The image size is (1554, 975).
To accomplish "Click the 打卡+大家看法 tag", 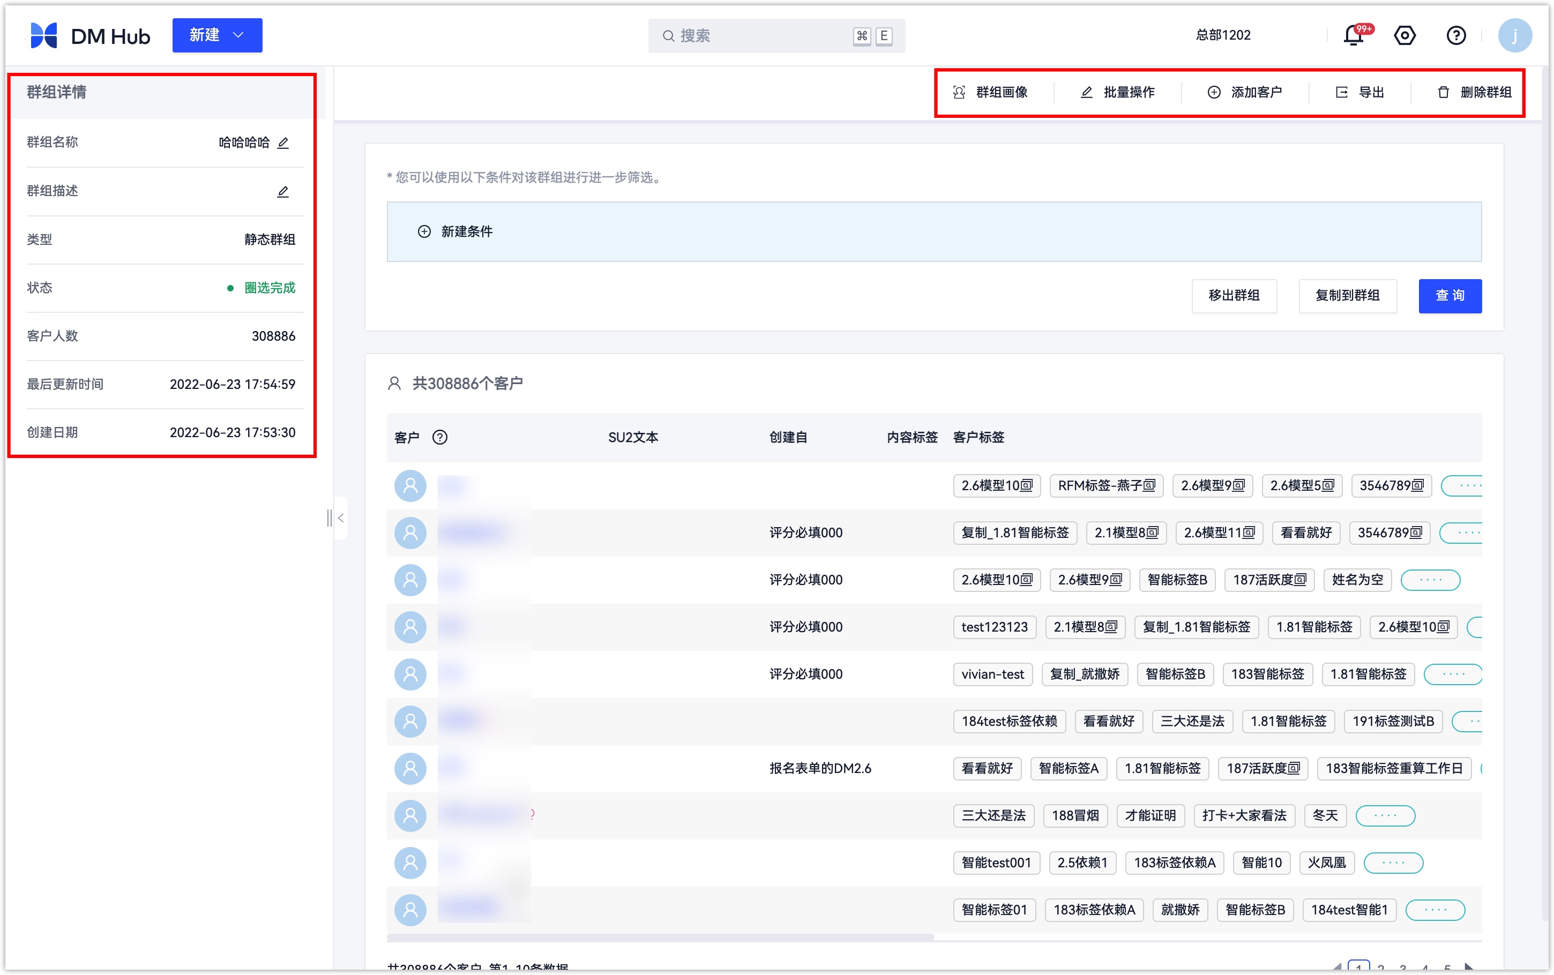I will [1244, 816].
